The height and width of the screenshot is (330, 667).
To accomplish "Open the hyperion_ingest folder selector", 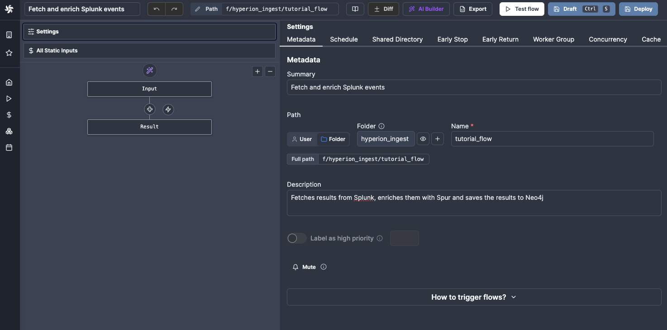I will 386,139.
